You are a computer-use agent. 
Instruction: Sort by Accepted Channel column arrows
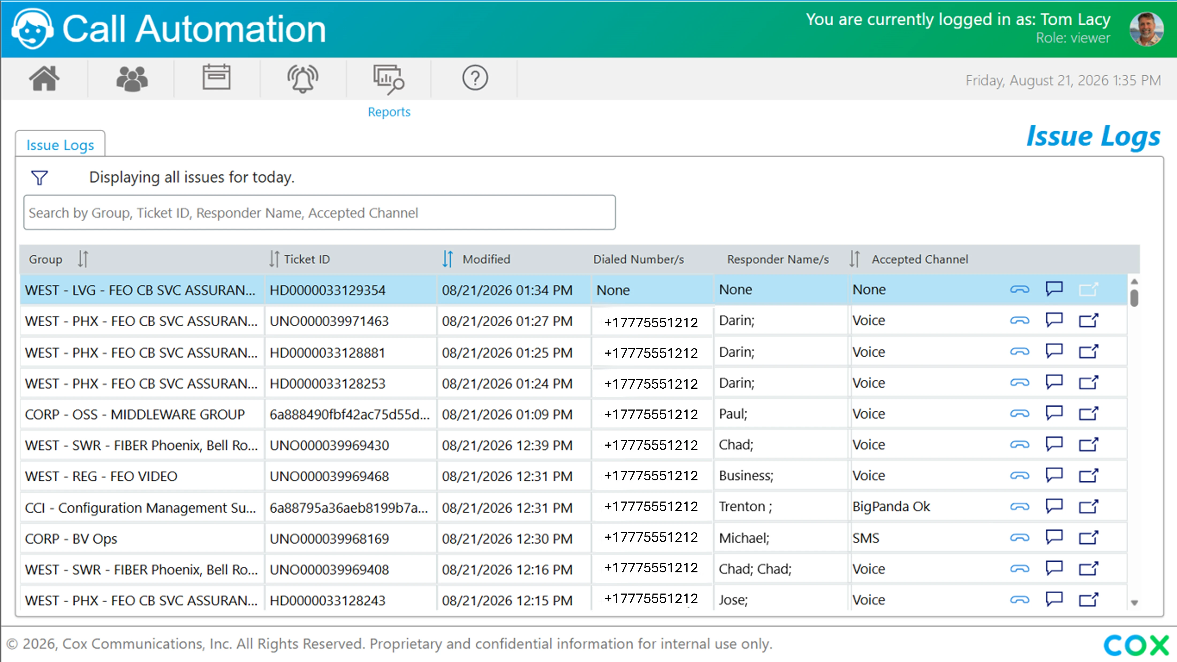855,259
